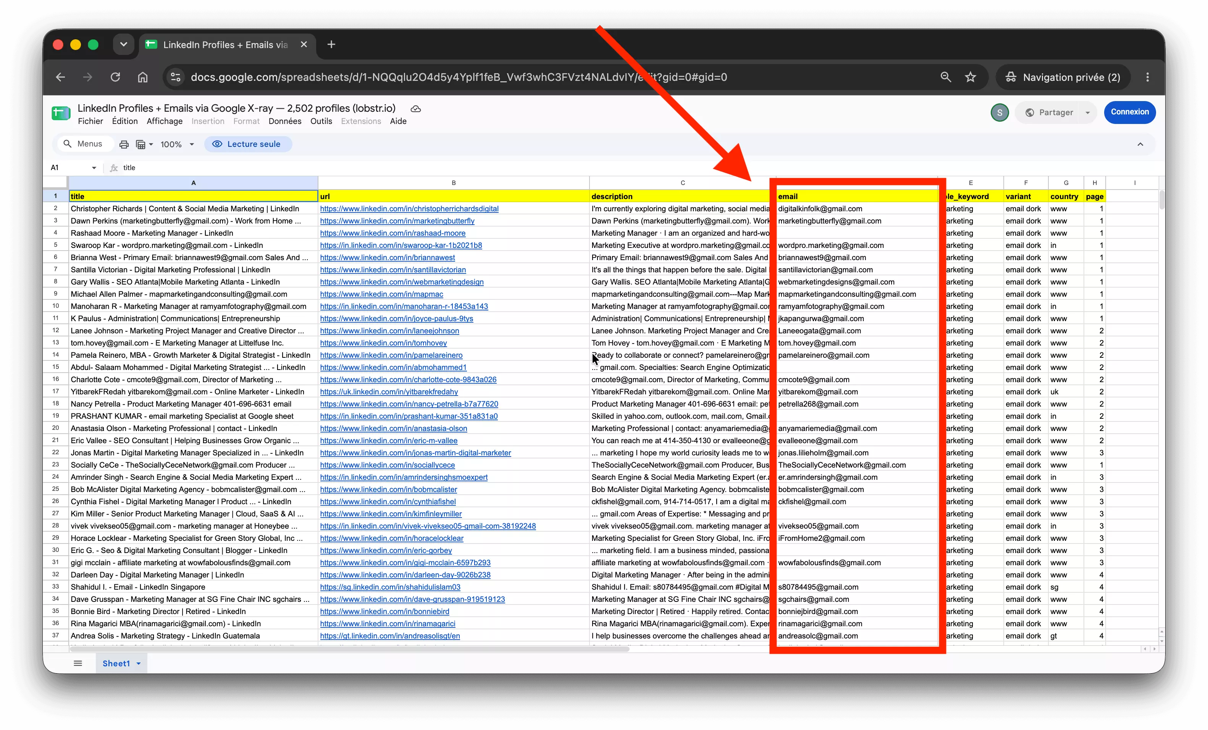Bookmark this page with the star
The image size is (1208, 730).
tap(971, 77)
